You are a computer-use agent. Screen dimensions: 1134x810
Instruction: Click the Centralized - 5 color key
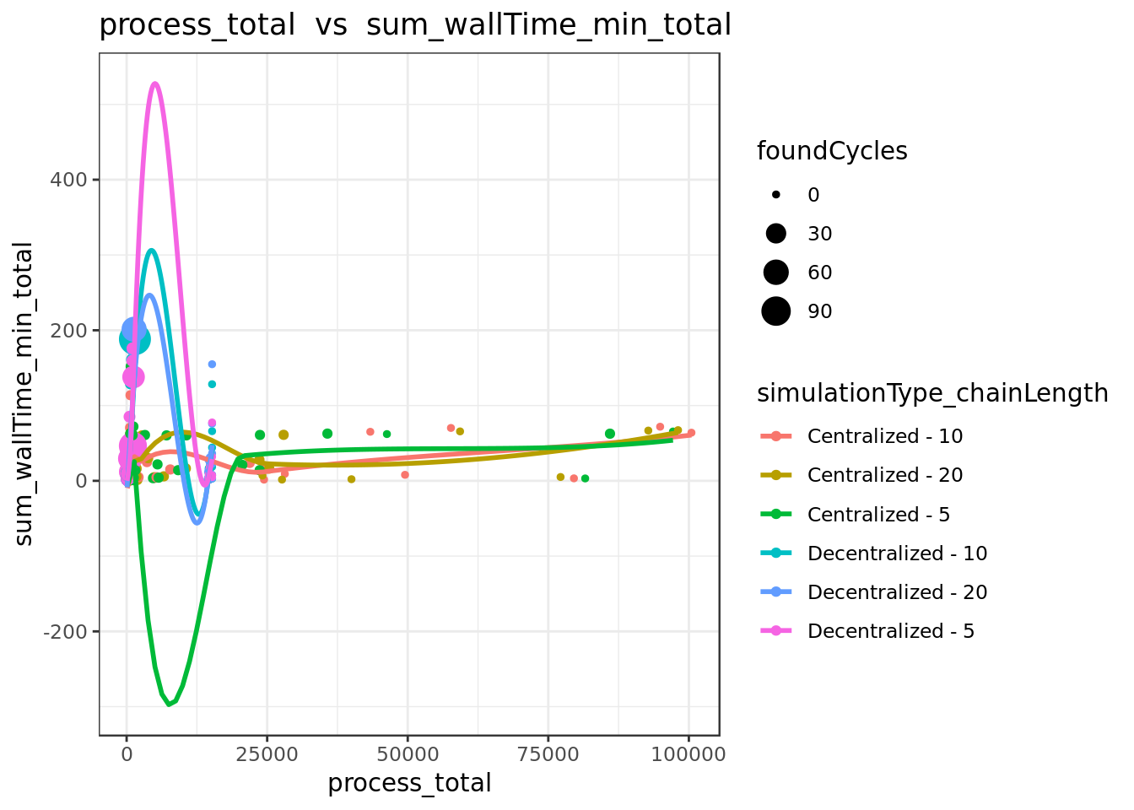coord(776,514)
